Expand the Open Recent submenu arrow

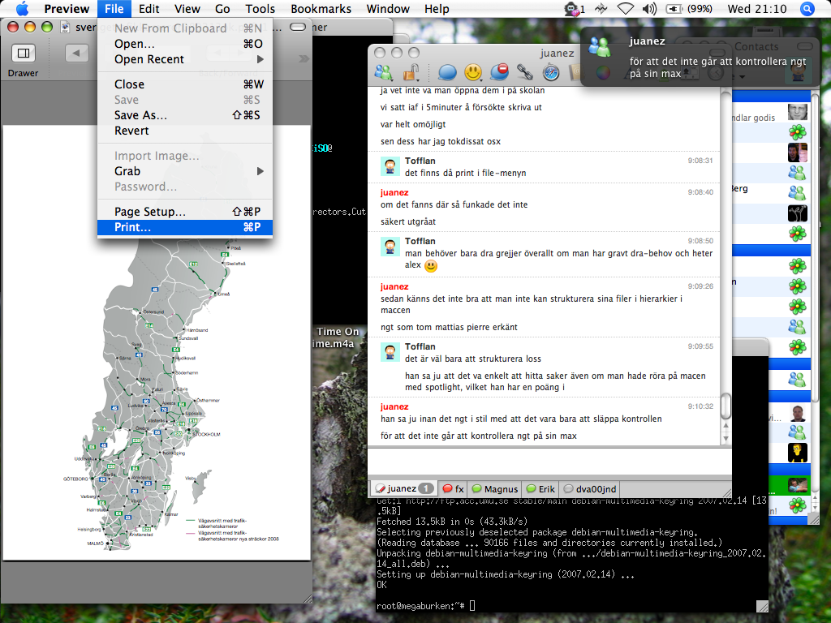click(260, 59)
